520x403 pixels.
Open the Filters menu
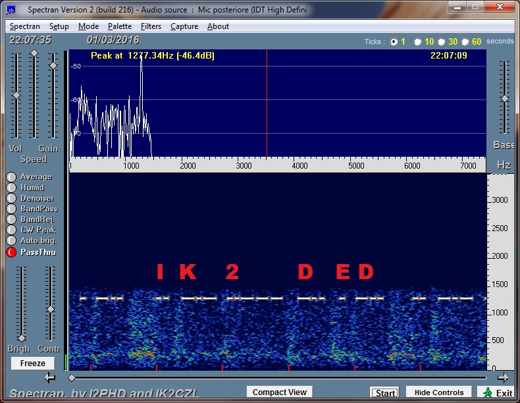[151, 26]
